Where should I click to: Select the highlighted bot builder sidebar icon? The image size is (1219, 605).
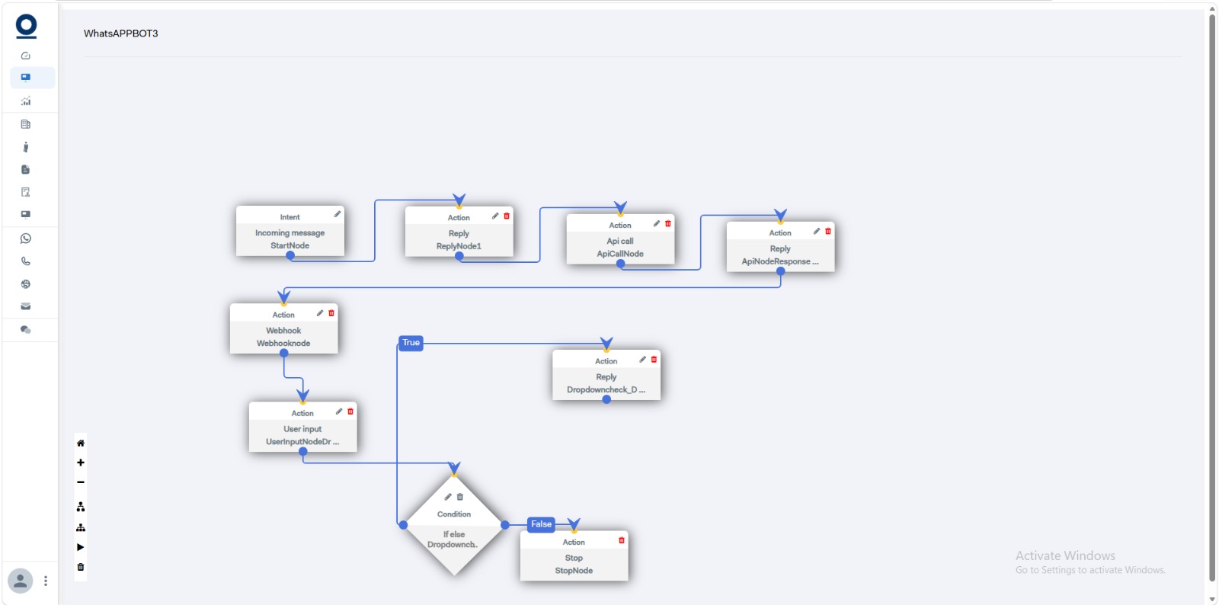tap(26, 77)
